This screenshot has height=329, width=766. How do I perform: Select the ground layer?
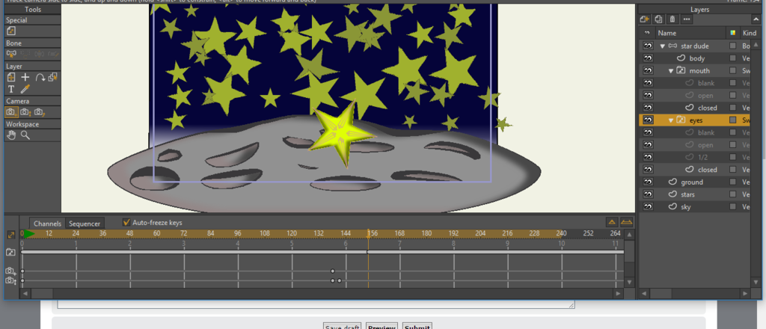coord(692,182)
